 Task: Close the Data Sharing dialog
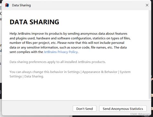pos(147,5)
